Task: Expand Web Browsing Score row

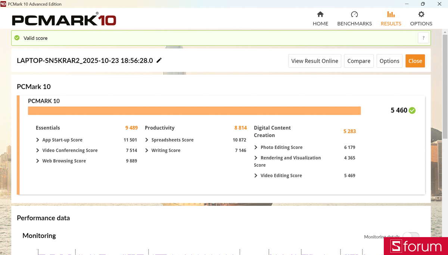Action: point(38,161)
